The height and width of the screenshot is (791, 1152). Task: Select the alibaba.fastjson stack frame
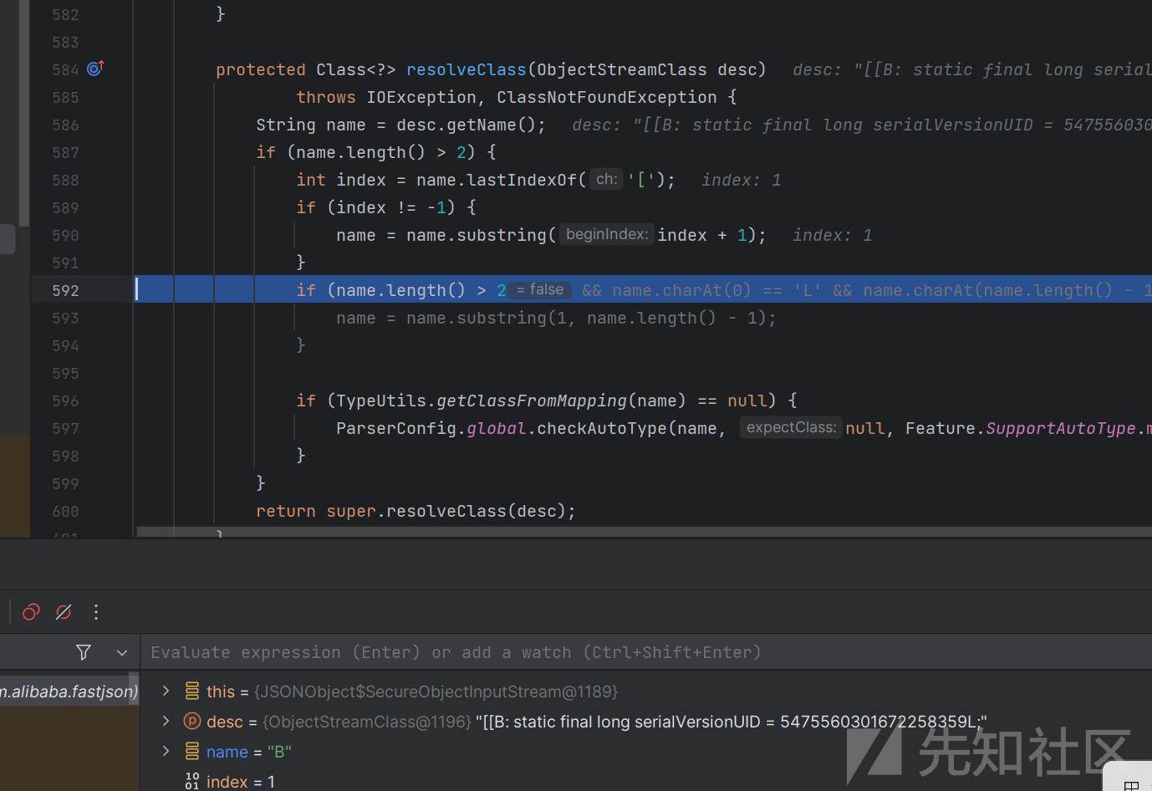coord(69,691)
